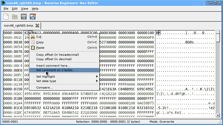Click ASCII text gC.\.u*e.Ke2
Viewport: 223px width, 125px height.
(169, 113)
